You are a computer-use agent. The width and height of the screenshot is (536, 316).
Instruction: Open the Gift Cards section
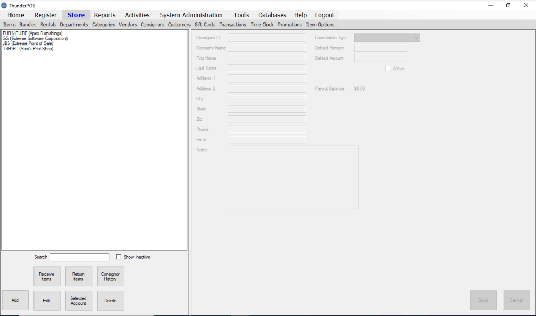pyautogui.click(x=205, y=24)
